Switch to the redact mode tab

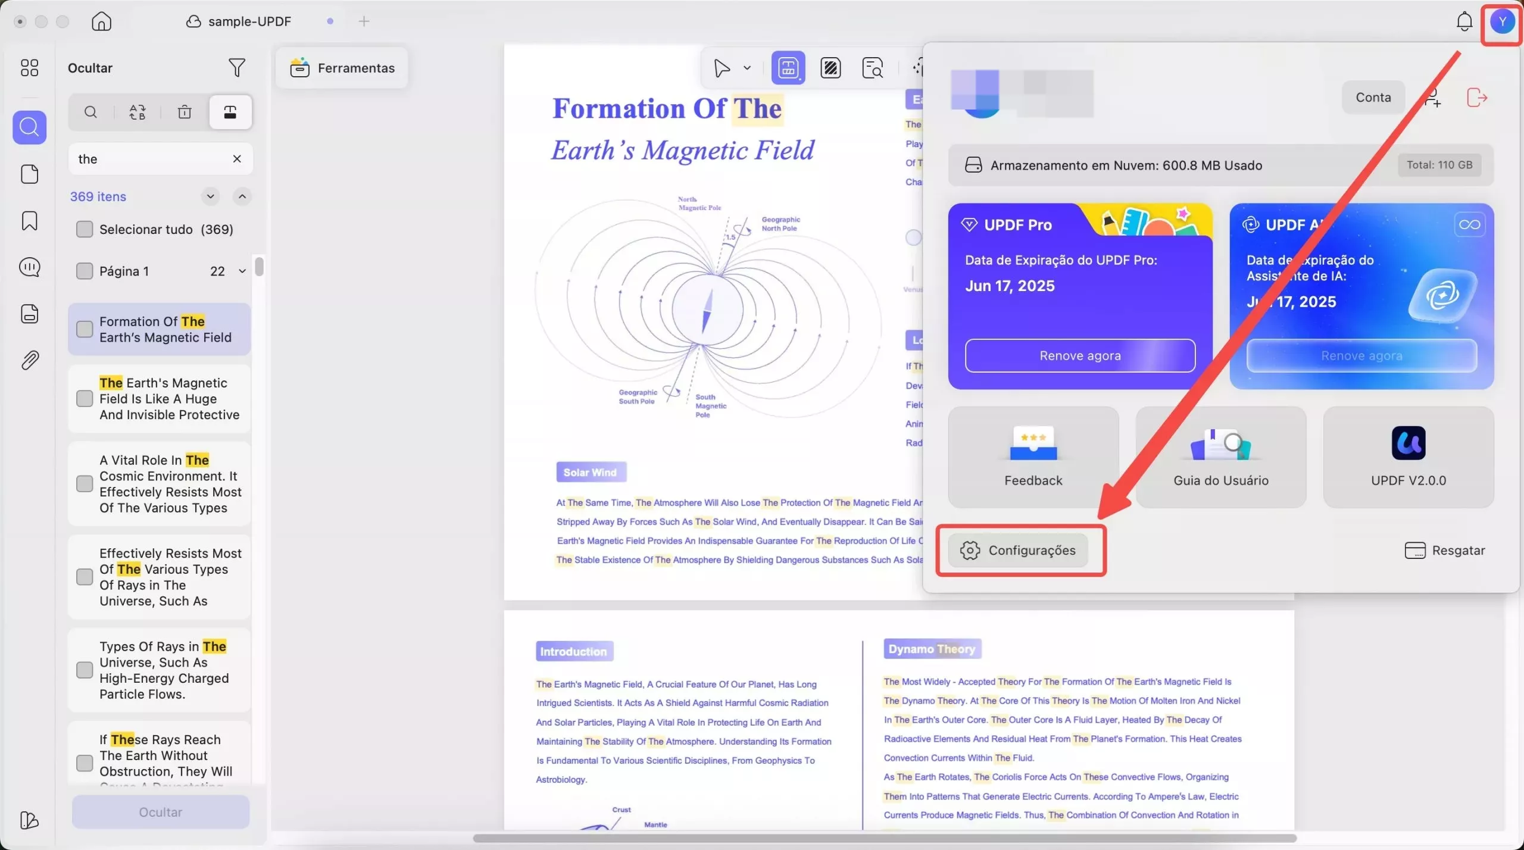230,112
